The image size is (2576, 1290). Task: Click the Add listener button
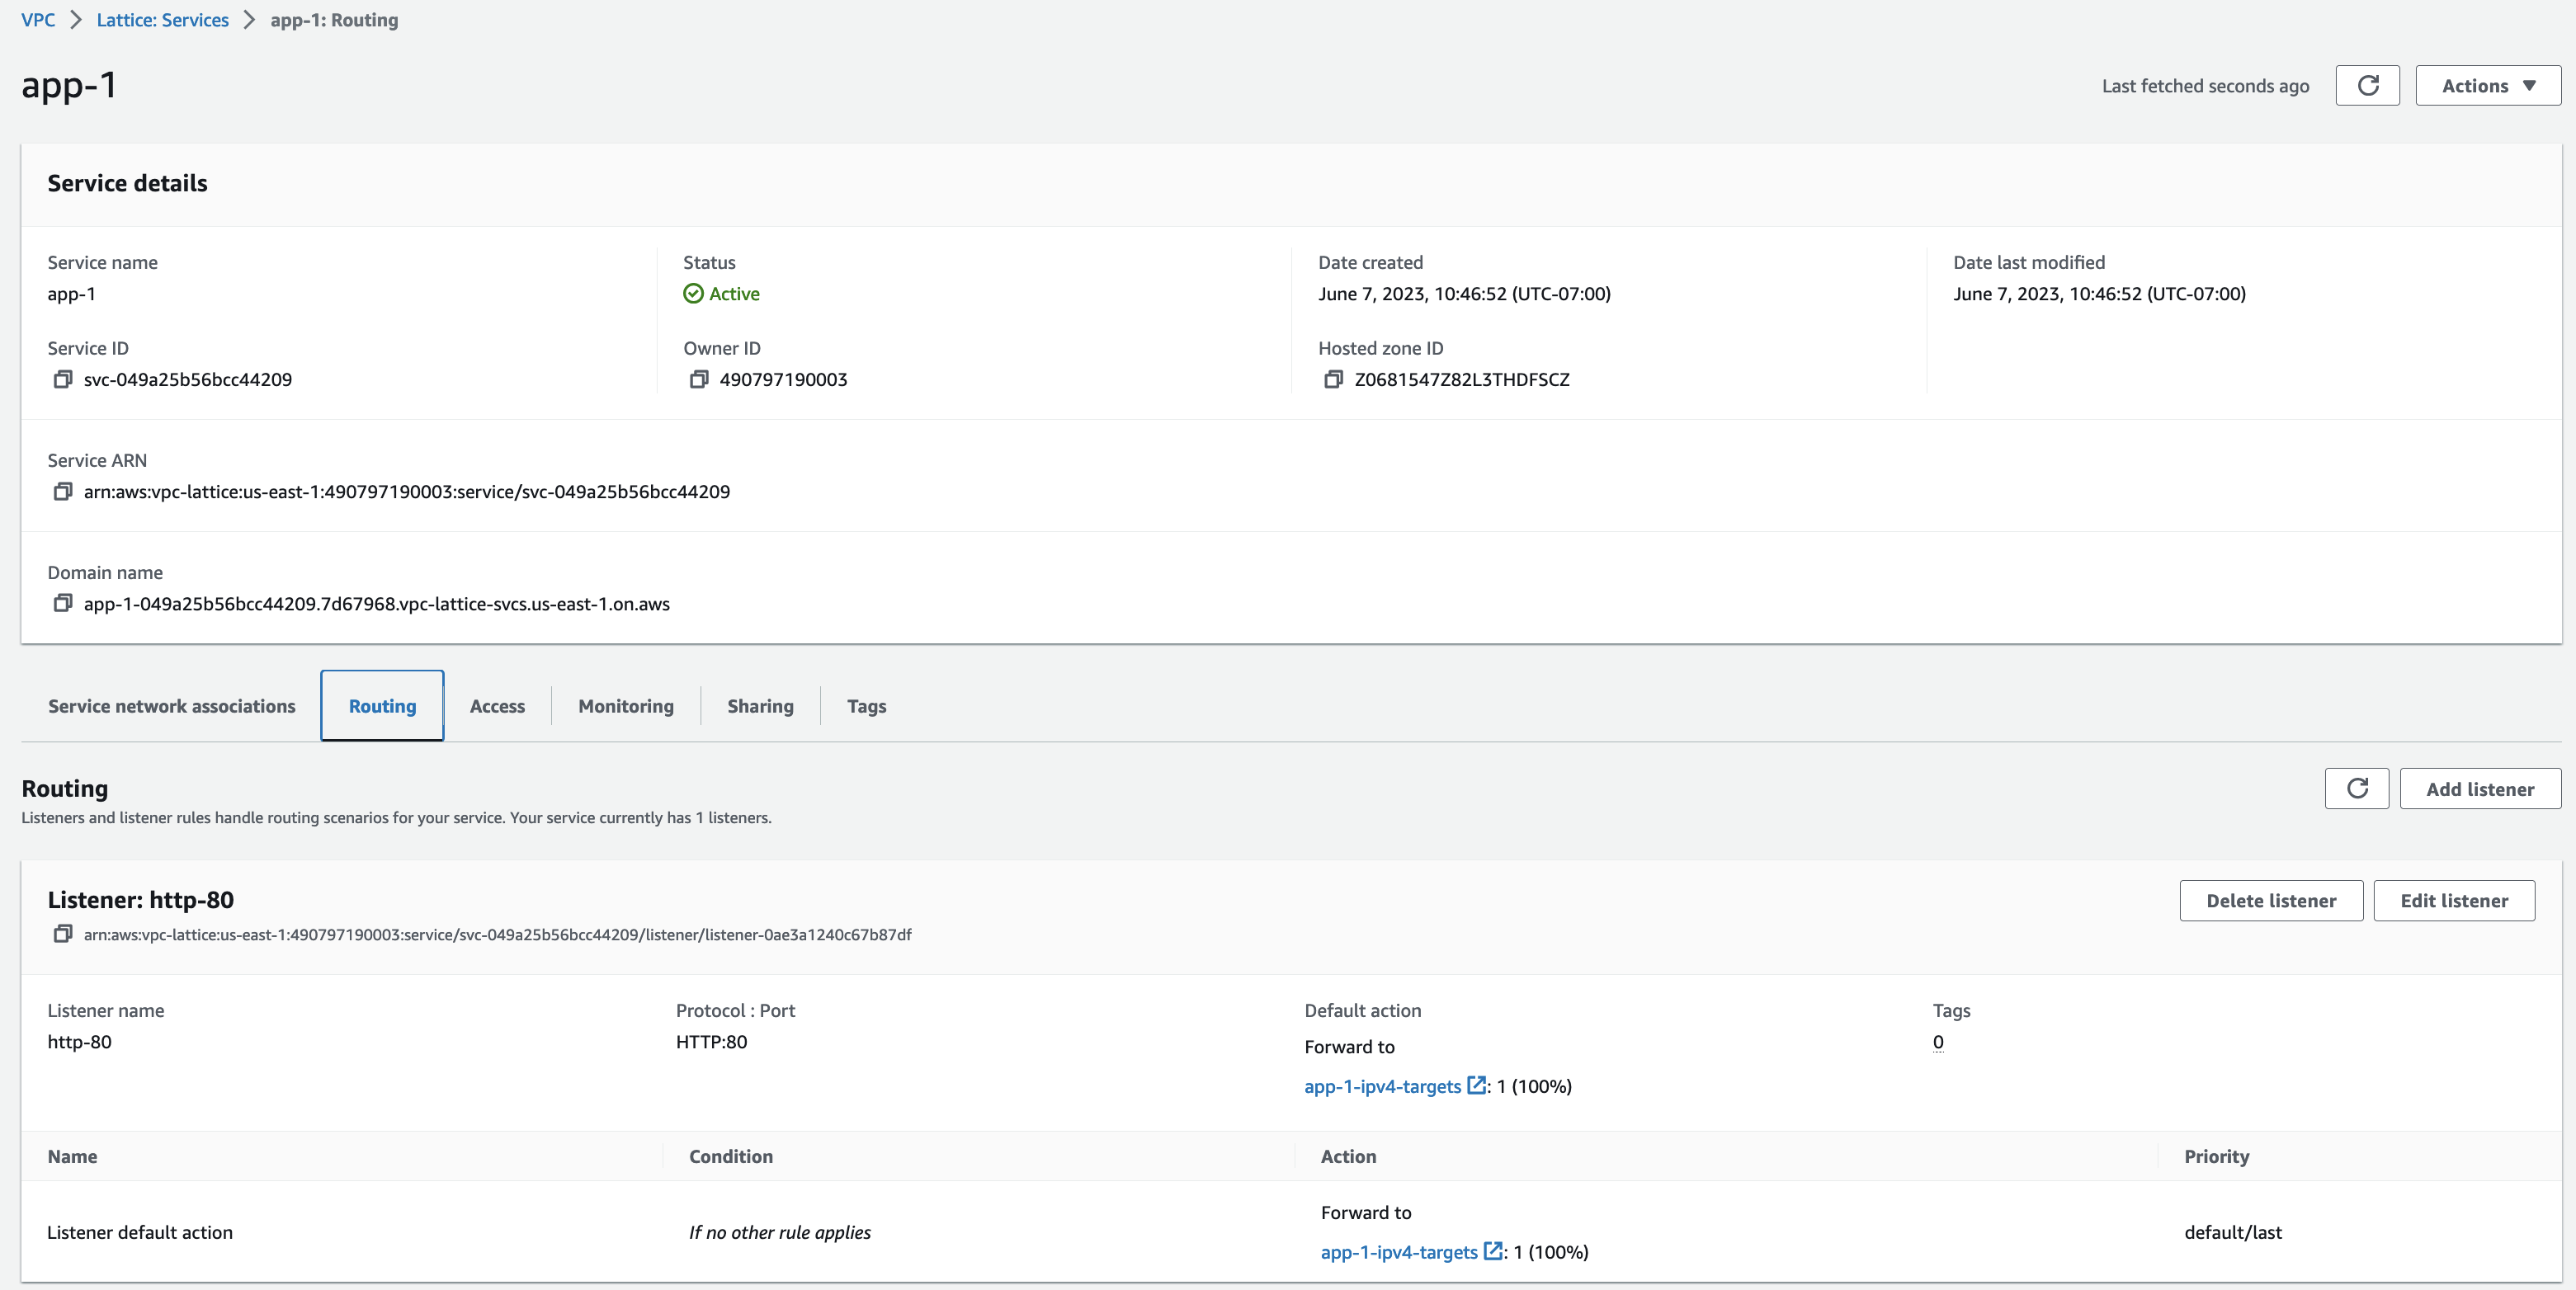(2479, 788)
